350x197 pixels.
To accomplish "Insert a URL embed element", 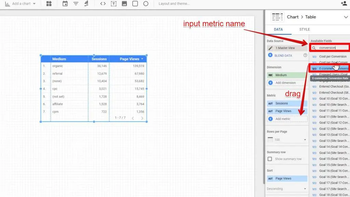I will point(103,4).
